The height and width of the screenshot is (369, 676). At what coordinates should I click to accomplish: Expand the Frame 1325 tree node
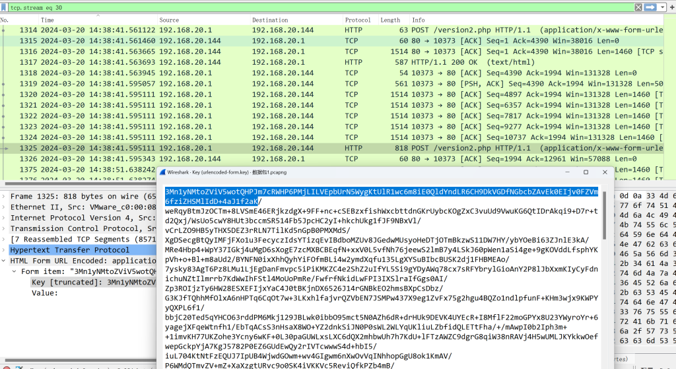(x=5, y=196)
